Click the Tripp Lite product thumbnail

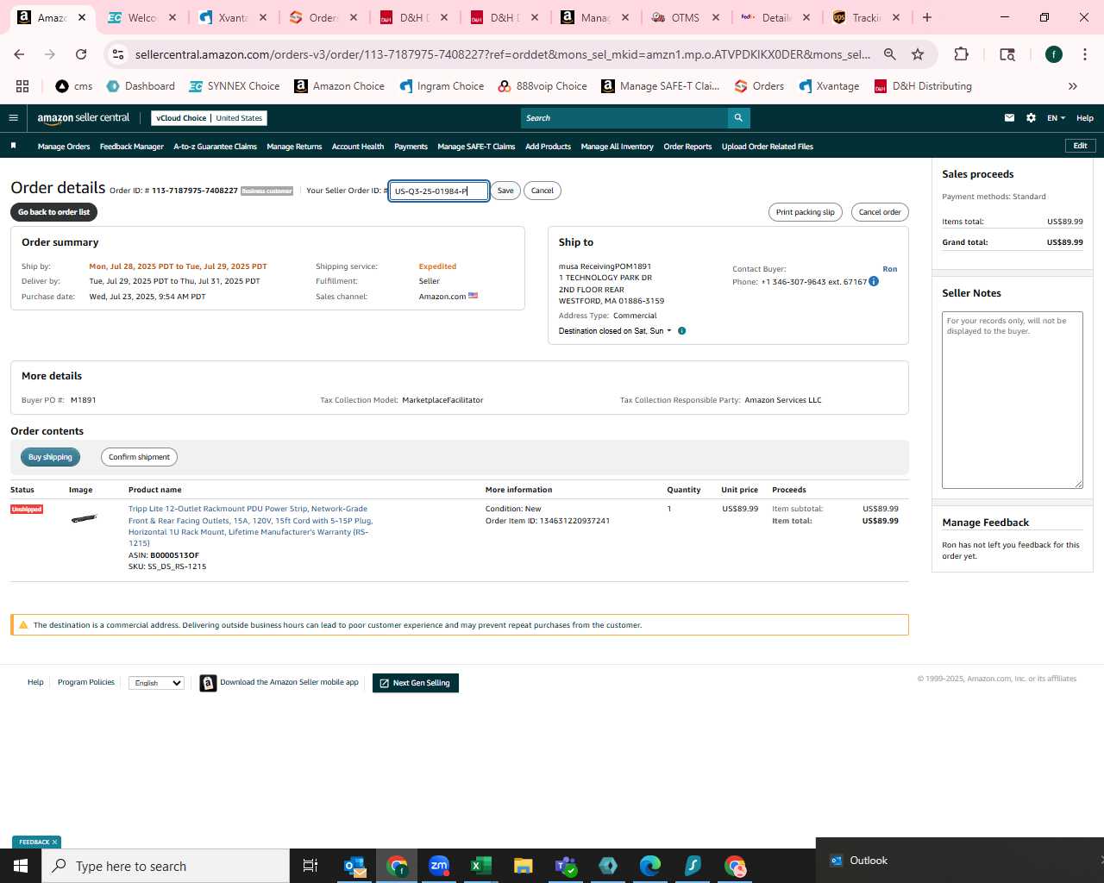point(84,518)
